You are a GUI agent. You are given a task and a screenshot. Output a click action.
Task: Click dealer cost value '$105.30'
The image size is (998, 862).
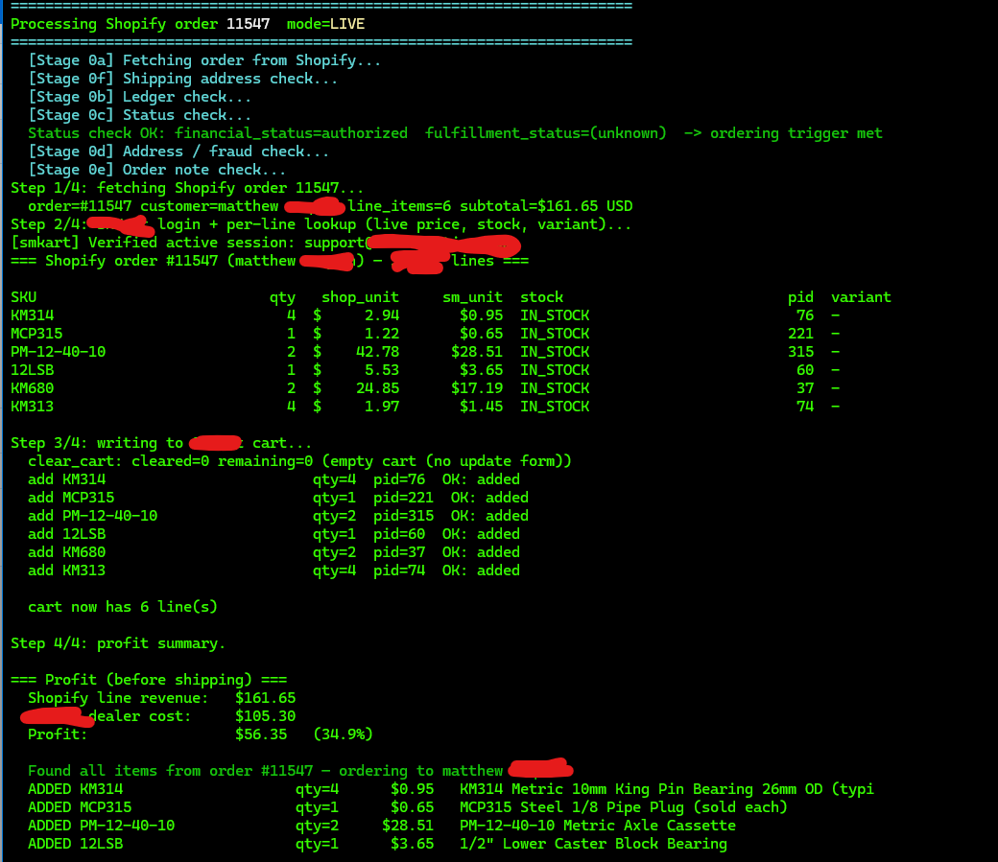point(266,717)
